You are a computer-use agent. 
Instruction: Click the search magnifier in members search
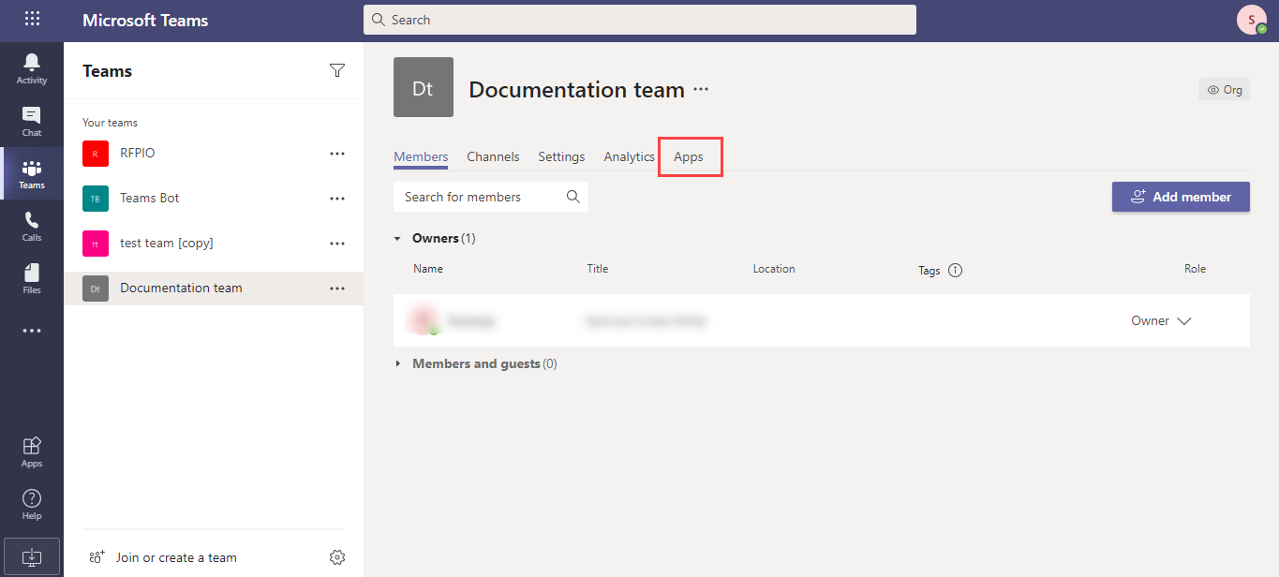tap(573, 197)
